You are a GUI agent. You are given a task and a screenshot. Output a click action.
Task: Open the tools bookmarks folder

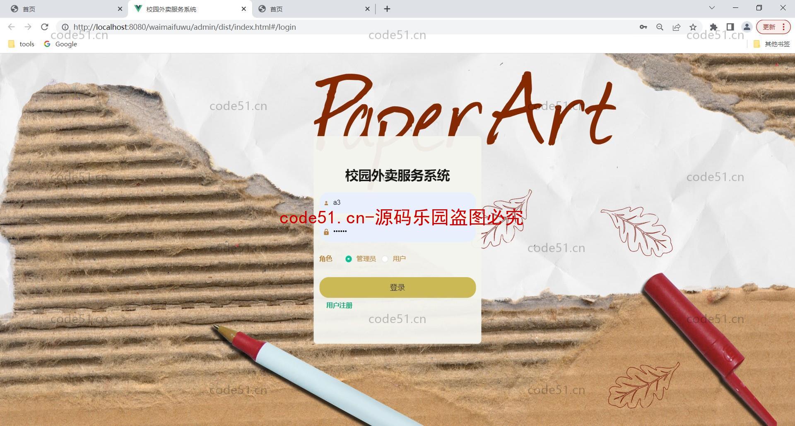pos(22,44)
